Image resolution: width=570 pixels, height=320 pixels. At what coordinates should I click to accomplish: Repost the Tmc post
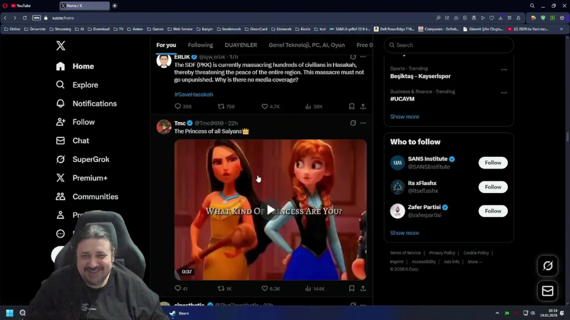pos(224,288)
